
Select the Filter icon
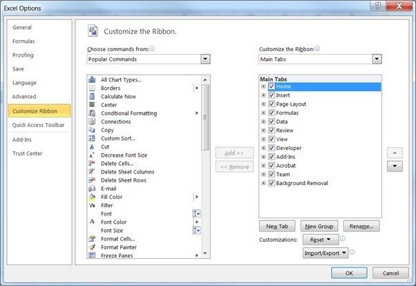point(92,205)
